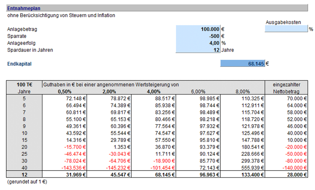Click the Anlageerfolg field showing 4,00
The width and height of the screenshot is (315, 190).
pos(198,43)
